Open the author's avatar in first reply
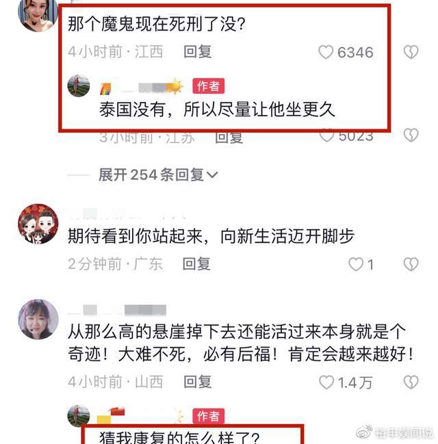This screenshot has height=444, width=438. [x=79, y=86]
